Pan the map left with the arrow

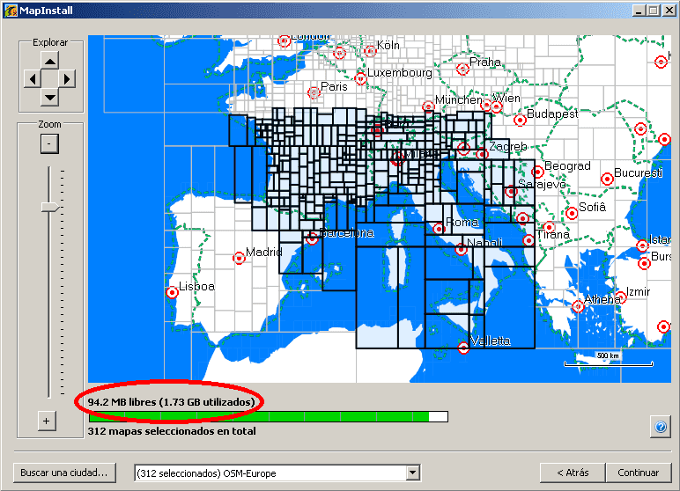pyautogui.click(x=33, y=79)
